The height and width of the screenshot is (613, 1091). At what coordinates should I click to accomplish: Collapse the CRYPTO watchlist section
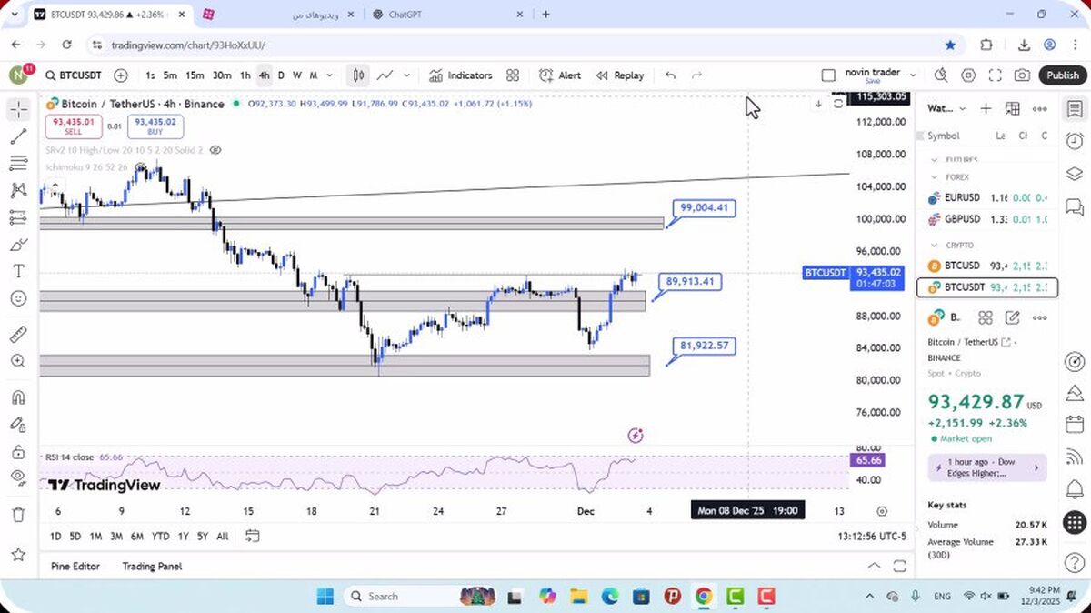934,246
